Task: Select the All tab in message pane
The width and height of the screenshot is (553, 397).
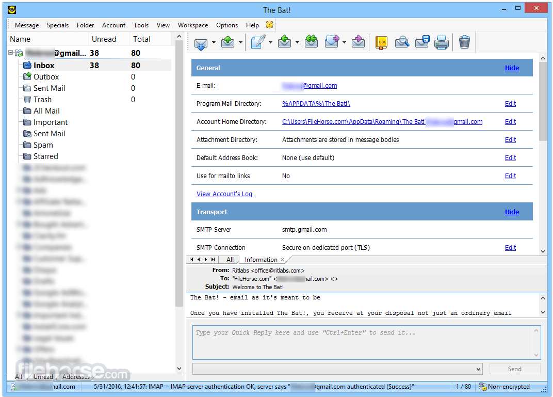Action: (x=230, y=259)
